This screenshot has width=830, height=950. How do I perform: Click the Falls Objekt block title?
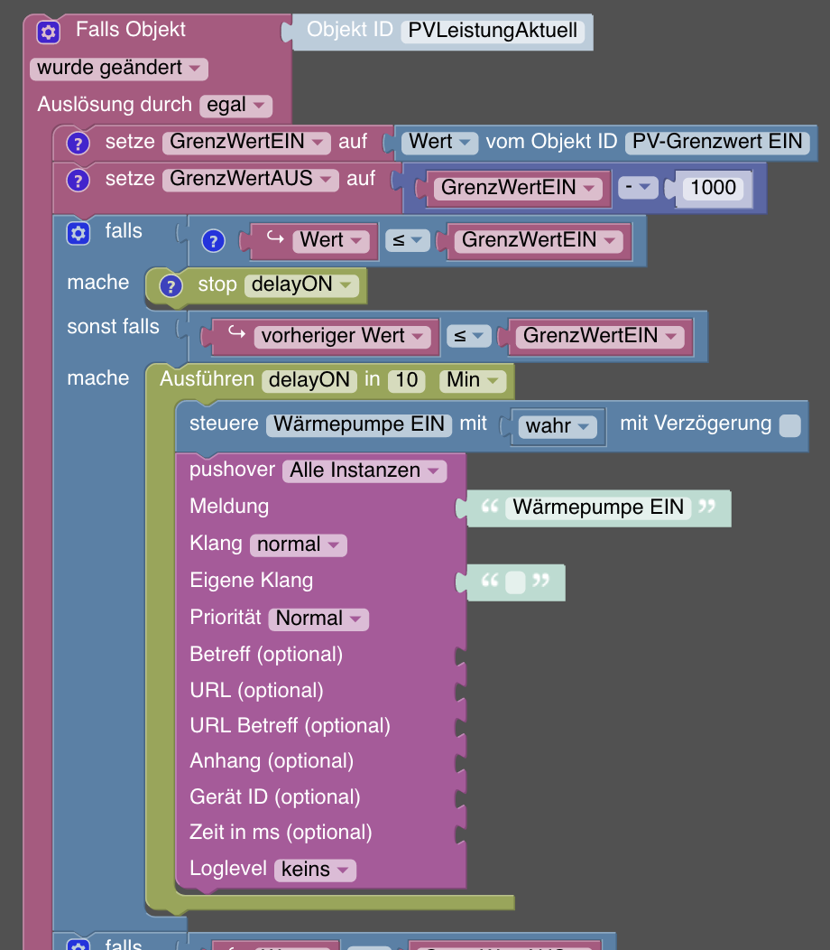131,30
